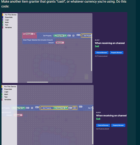140x145 pixels.
Task: Open the Essentials category in upper editor
Action: 9,17
